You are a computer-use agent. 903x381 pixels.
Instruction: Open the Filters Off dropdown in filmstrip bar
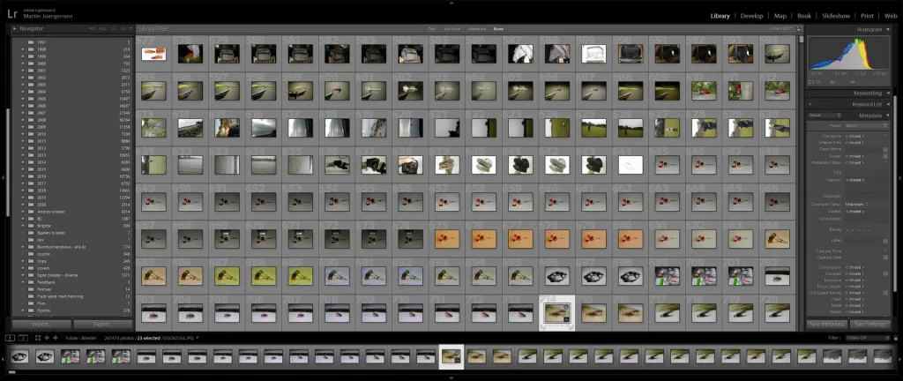coord(856,337)
